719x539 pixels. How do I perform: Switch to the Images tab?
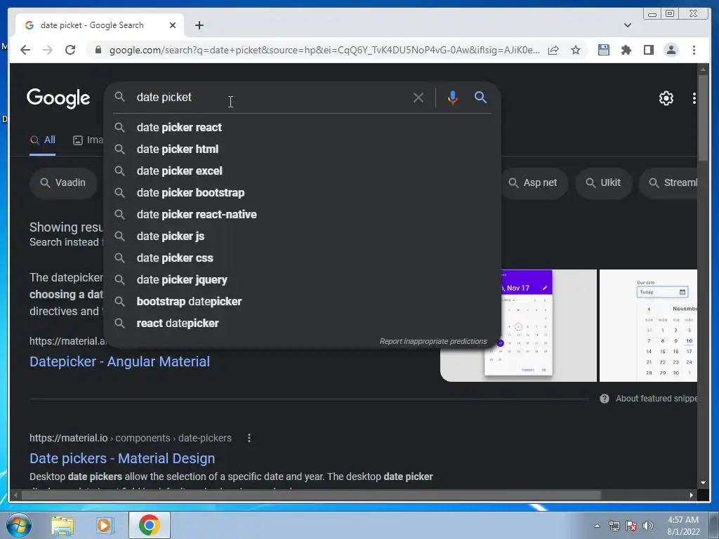pos(88,140)
